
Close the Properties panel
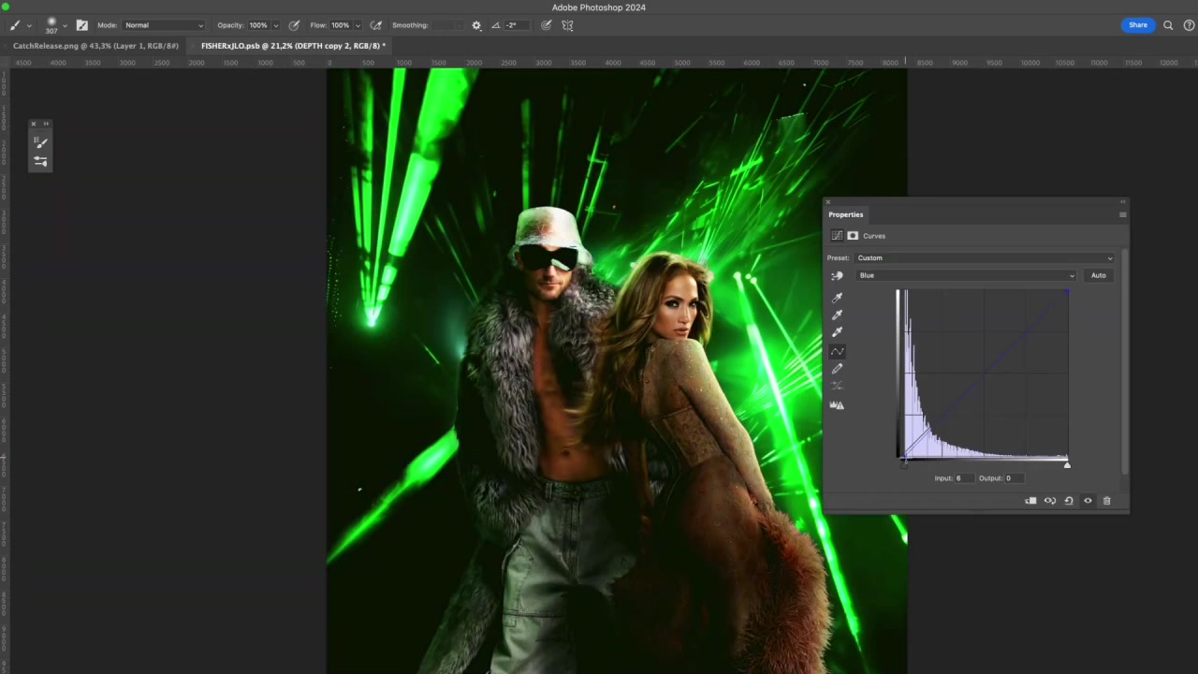point(827,201)
